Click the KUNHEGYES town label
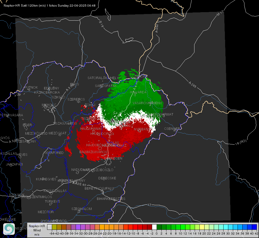 pos(46,179)
